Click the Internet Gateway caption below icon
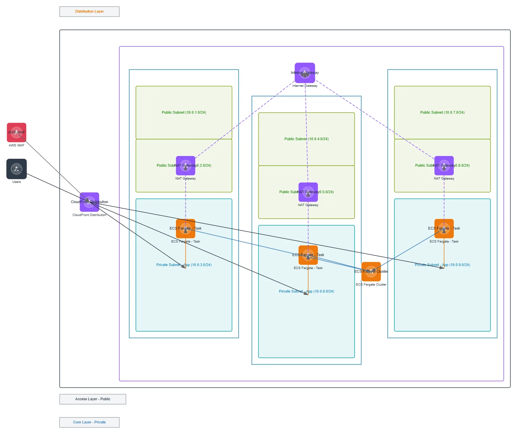The width and height of the screenshot is (517, 434). click(305, 86)
